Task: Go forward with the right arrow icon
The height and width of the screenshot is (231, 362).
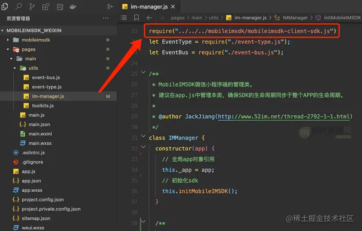Action: 162,18
